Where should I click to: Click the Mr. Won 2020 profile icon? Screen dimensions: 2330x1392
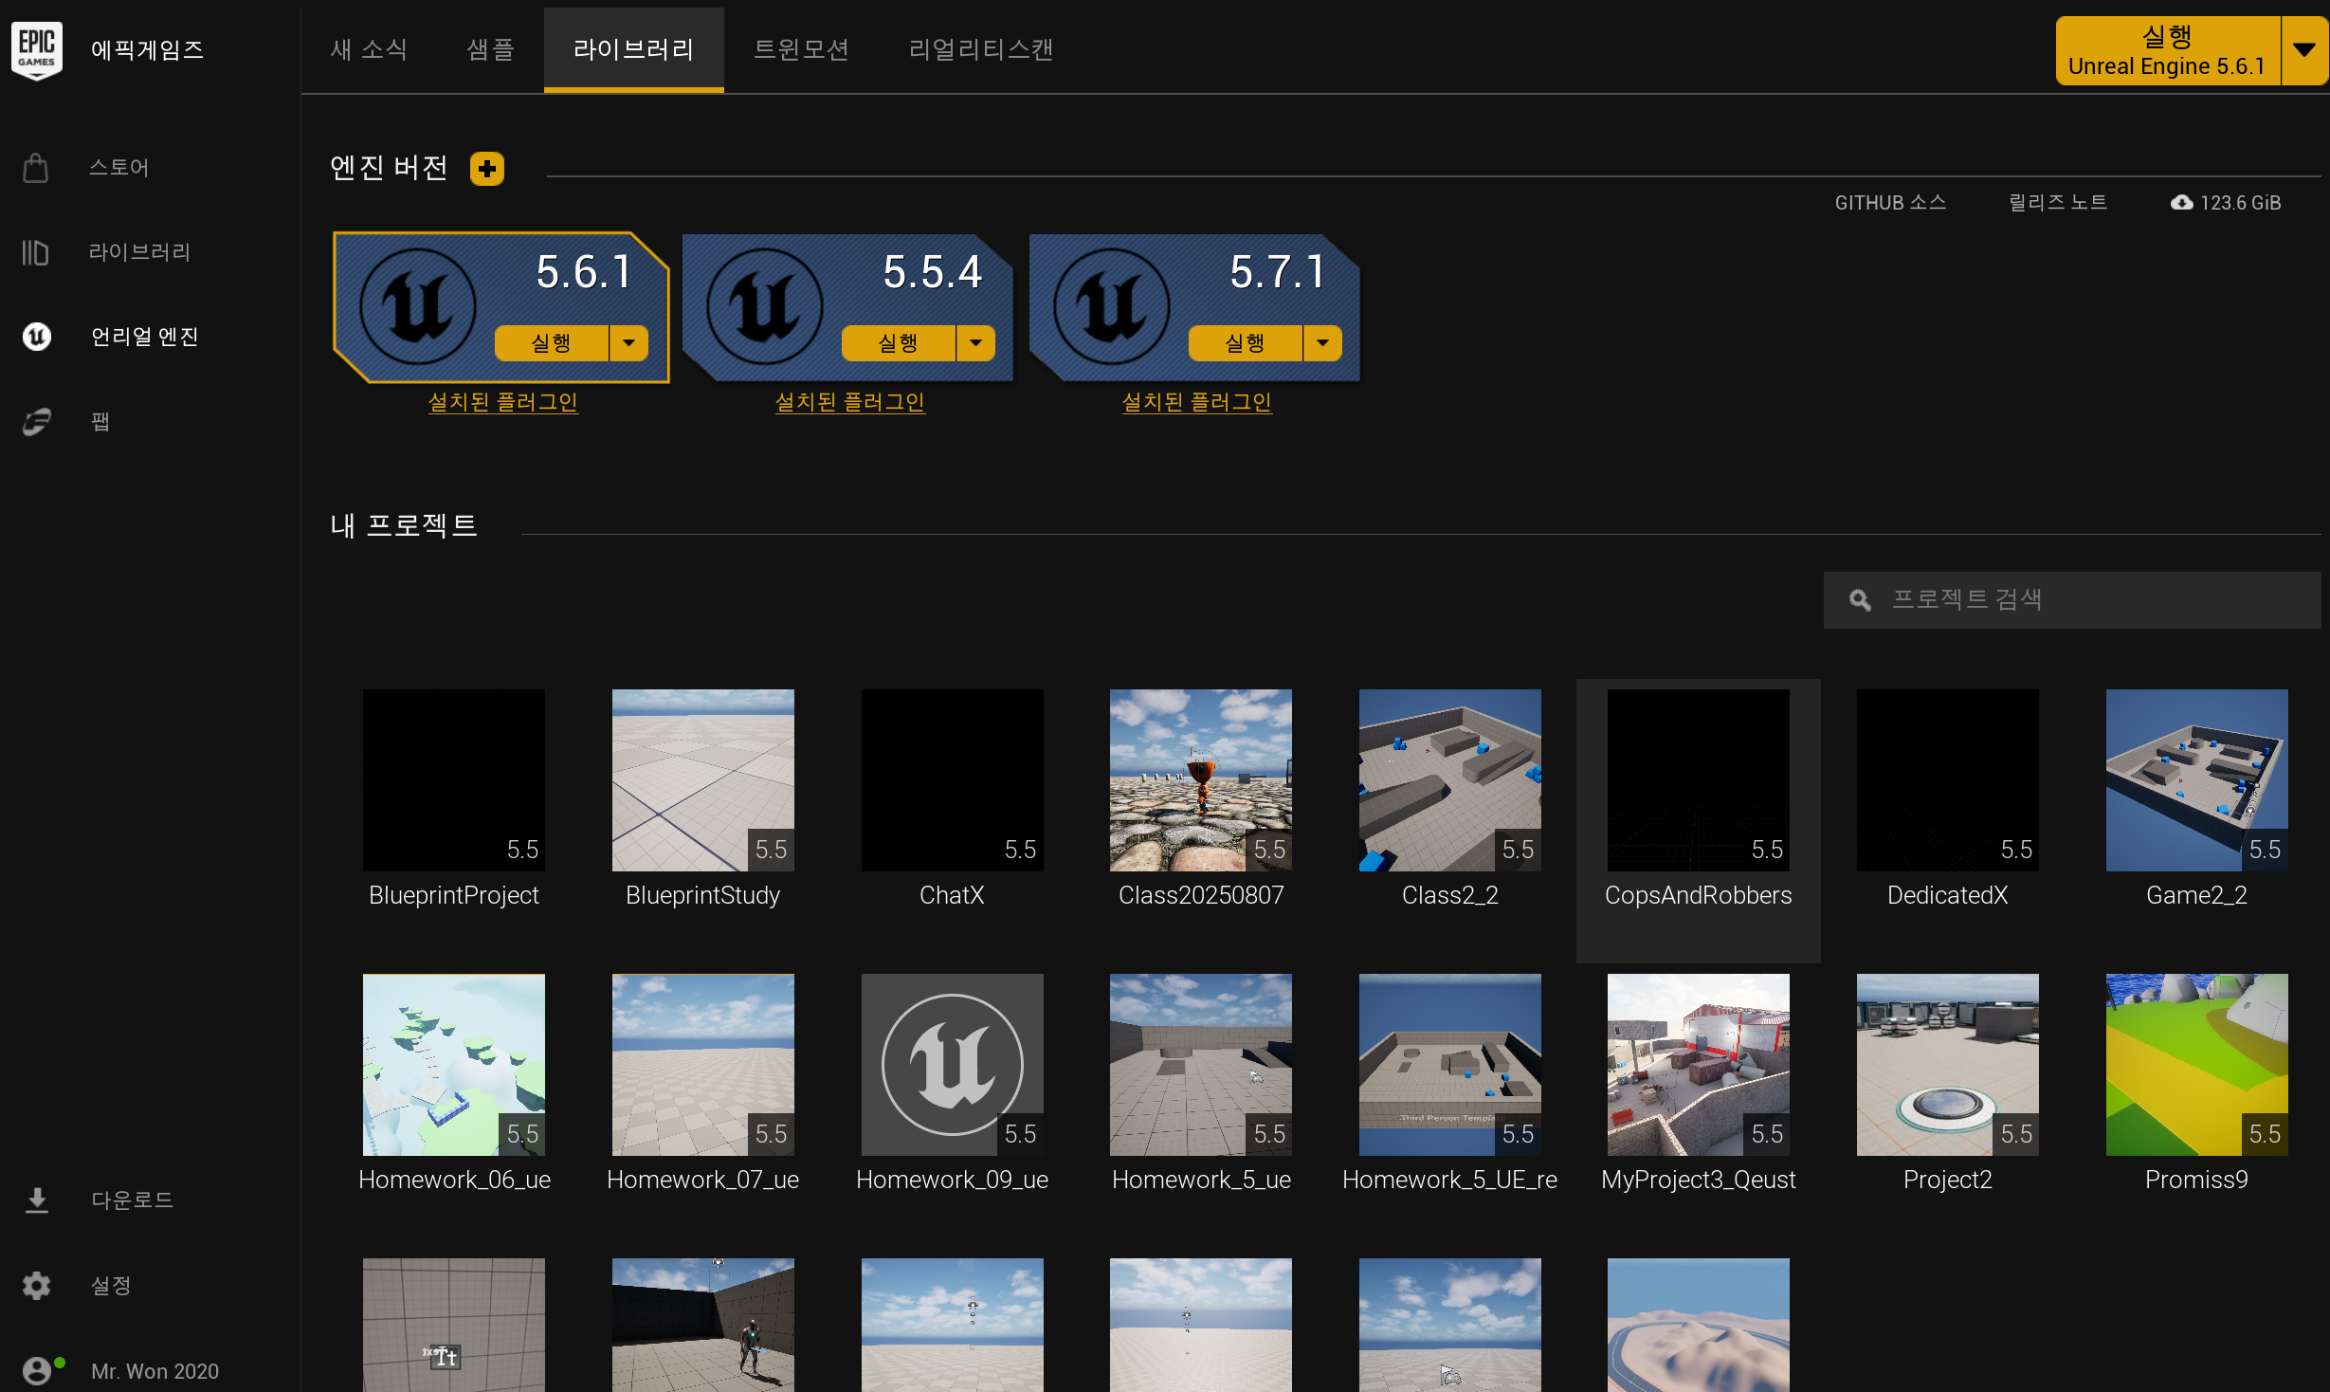pos(36,1371)
